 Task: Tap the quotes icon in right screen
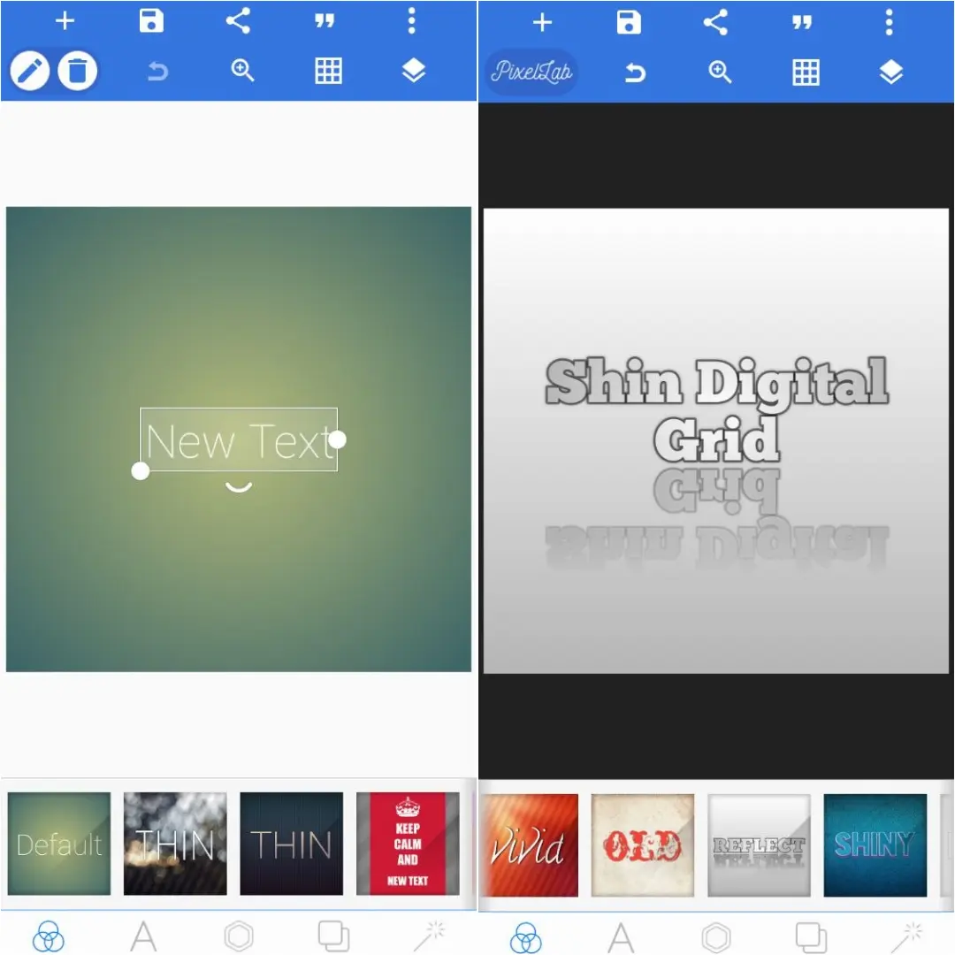[801, 23]
